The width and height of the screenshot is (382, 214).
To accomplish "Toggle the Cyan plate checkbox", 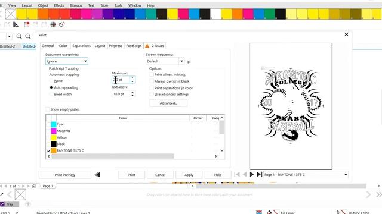I will pos(48,124).
